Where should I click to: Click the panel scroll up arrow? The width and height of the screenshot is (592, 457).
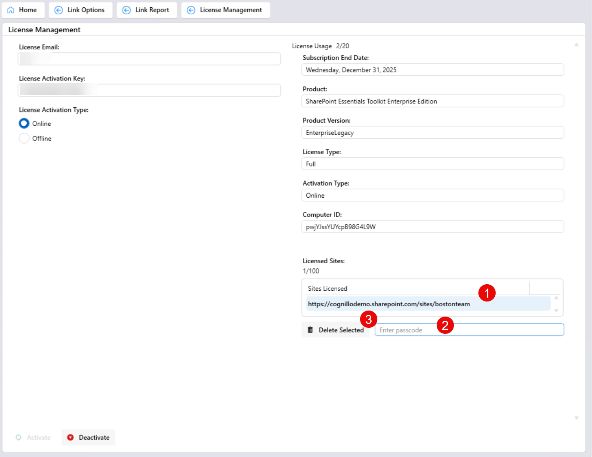(577, 44)
